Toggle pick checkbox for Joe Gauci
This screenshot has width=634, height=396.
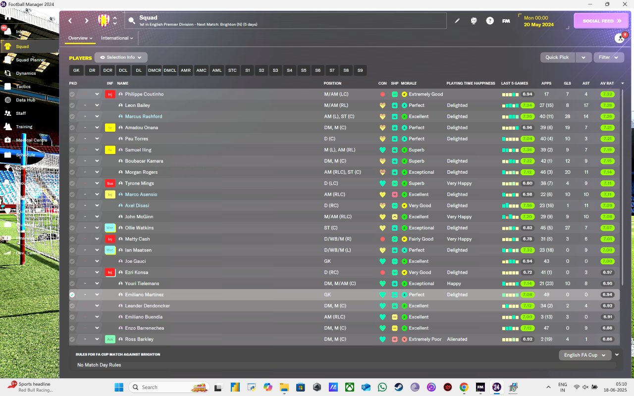click(72, 261)
